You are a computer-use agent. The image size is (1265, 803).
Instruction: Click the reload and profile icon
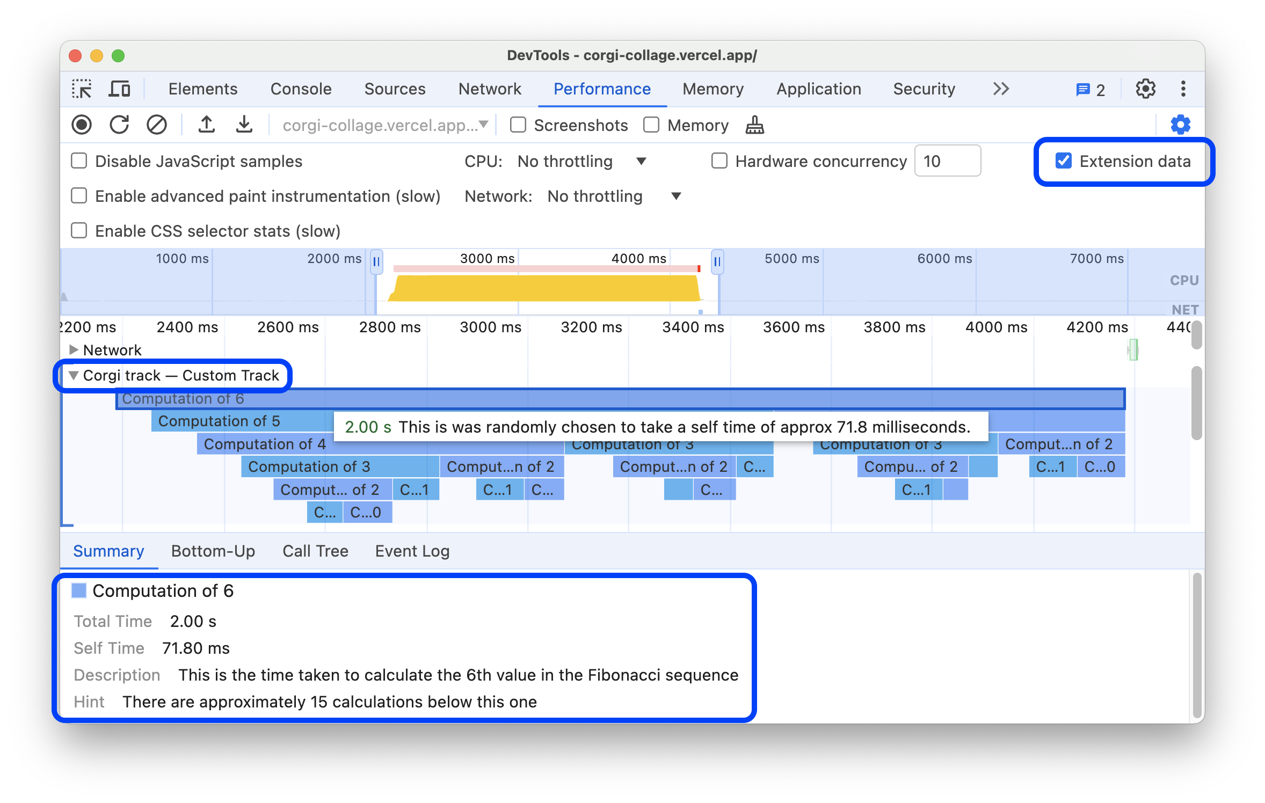tap(120, 126)
